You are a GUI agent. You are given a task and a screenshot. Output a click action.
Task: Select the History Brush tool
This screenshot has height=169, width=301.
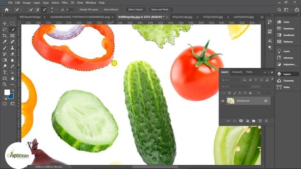pyautogui.click(x=5, y=54)
